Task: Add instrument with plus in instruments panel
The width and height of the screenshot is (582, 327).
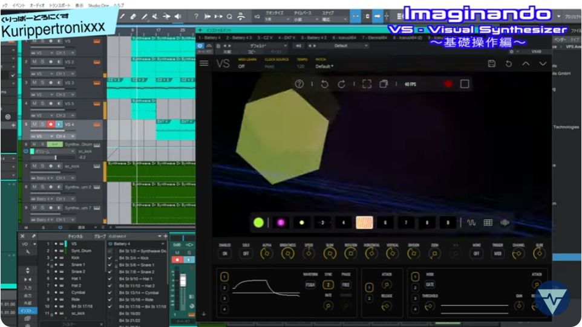Action: pos(166,236)
